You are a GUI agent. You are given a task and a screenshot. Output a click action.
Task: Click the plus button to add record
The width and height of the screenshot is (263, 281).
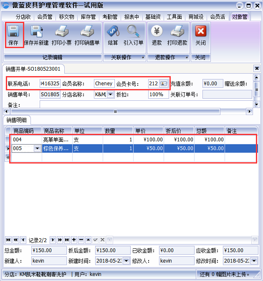point(74,240)
